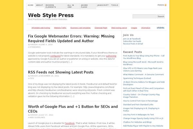Open Business card templates ad link
This screenshot has width=193, height=129.
tap(80, 28)
